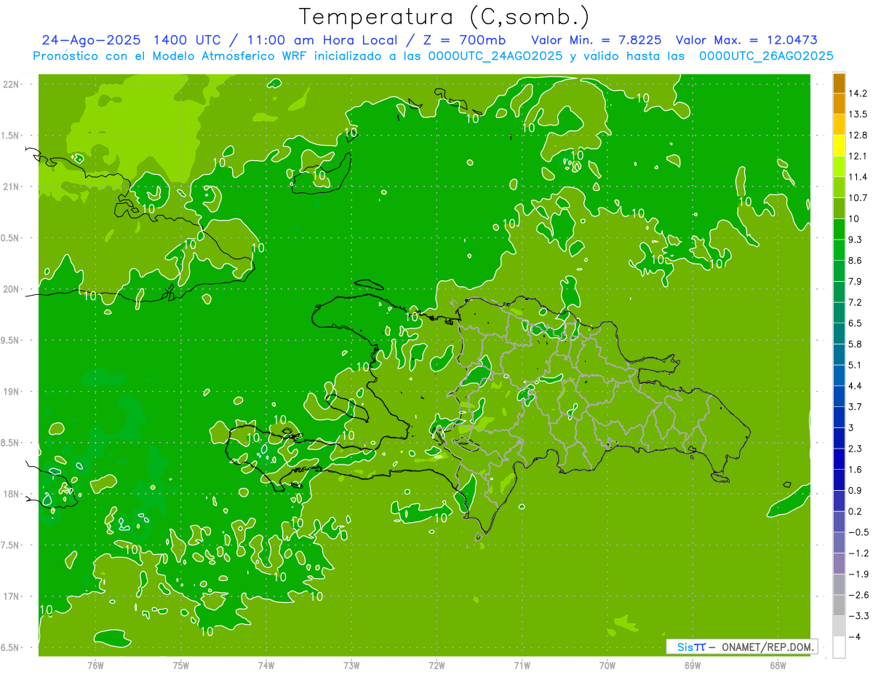Screen dimensions: 873x675
Task: Click the '0.9' color scale value
Action: (x=856, y=490)
